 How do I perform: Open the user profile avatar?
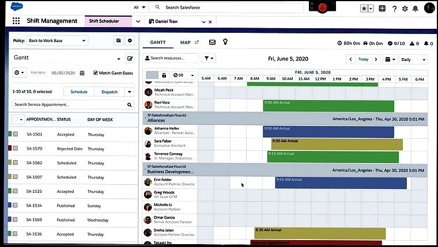click(x=429, y=8)
